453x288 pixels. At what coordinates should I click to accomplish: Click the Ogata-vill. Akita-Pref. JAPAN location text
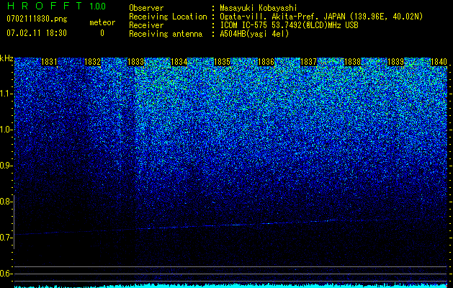[x=321, y=17]
